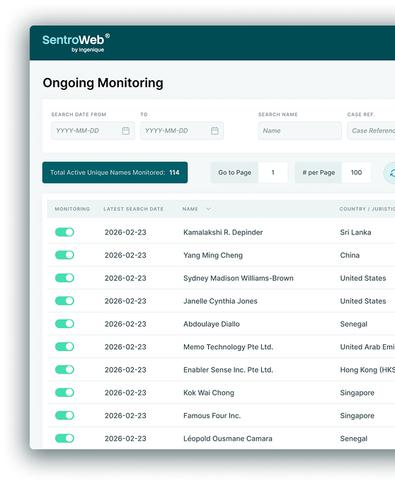
Task: Open the Sydney Madison Williams-Brown record
Action: 239,278
